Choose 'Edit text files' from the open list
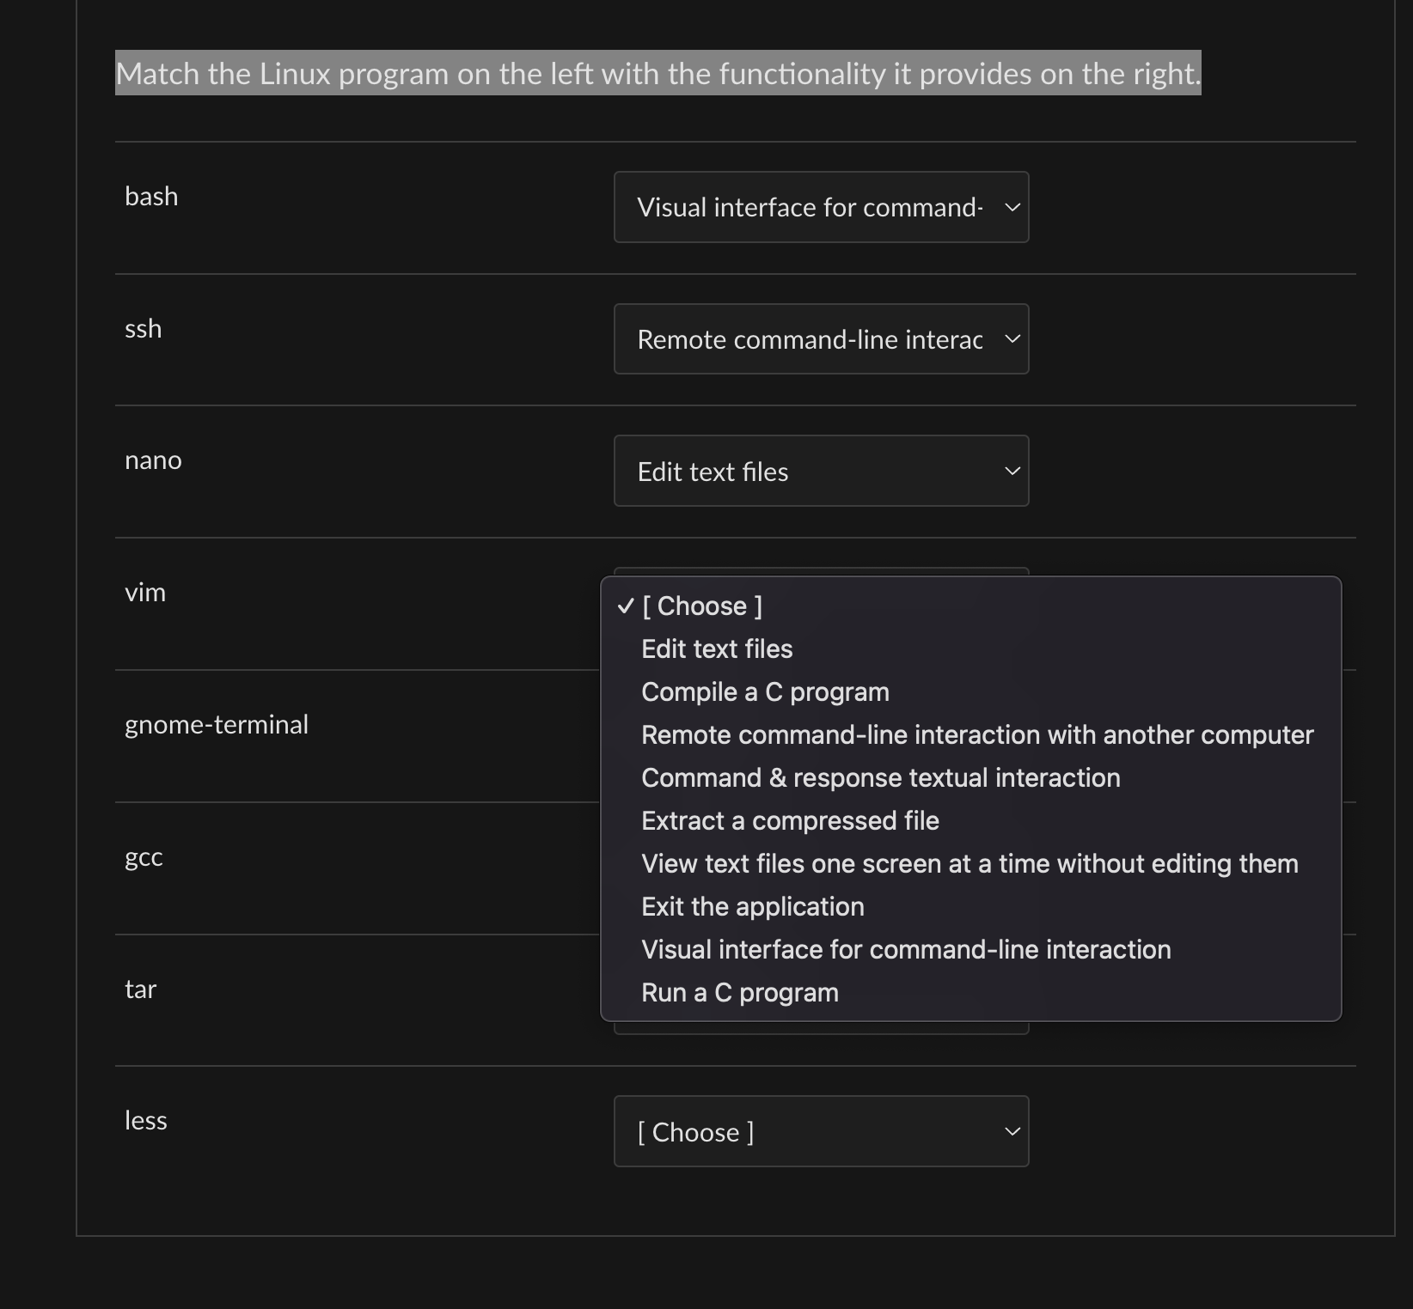 pyautogui.click(x=970, y=648)
